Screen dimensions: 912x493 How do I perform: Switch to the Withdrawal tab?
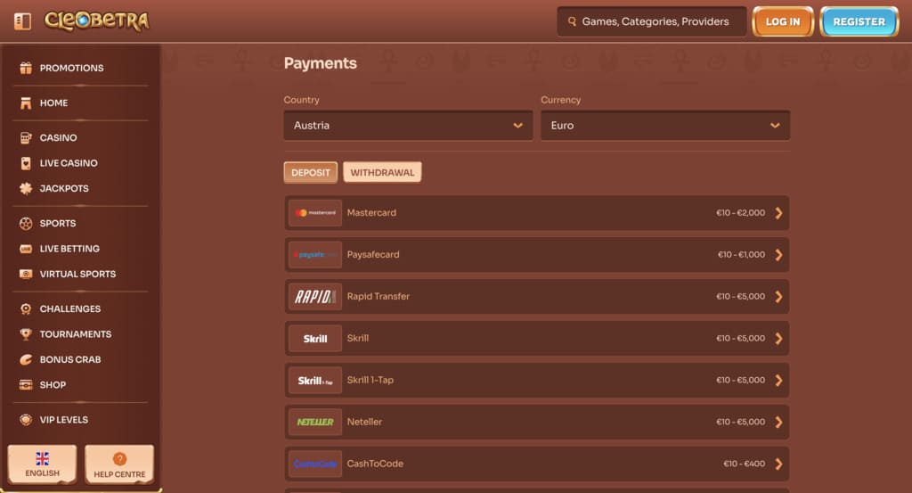[x=382, y=172]
